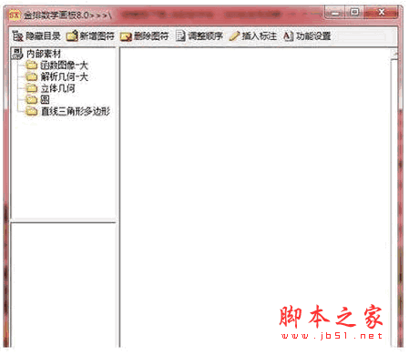Click the 调整顺序 document icon
The image size is (409, 355).
(x=180, y=36)
